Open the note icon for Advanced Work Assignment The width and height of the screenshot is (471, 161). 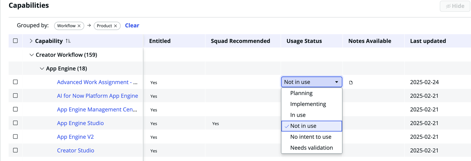tap(351, 83)
